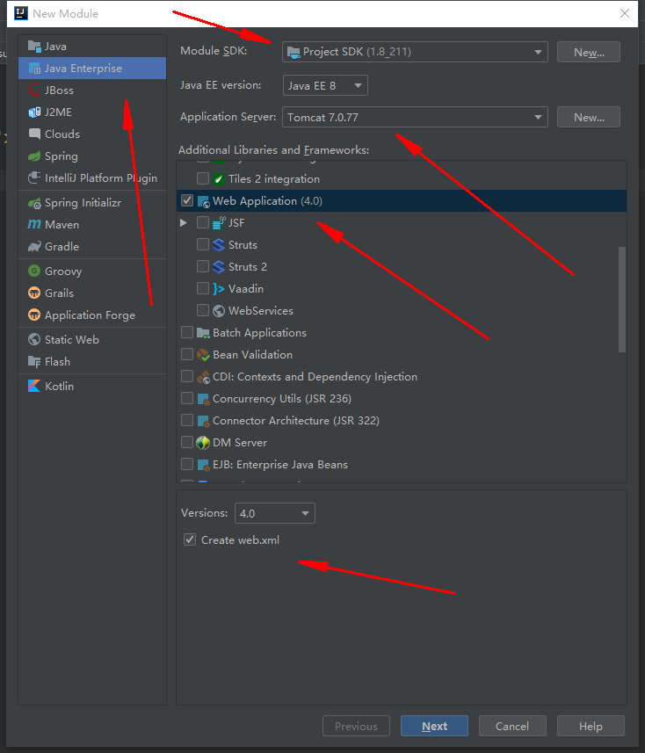
Task: Click the Maven 'm' icon
Action: click(34, 224)
